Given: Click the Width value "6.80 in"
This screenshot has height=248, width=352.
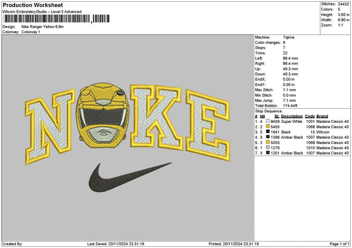Looking at the screenshot, I should [344, 20].
